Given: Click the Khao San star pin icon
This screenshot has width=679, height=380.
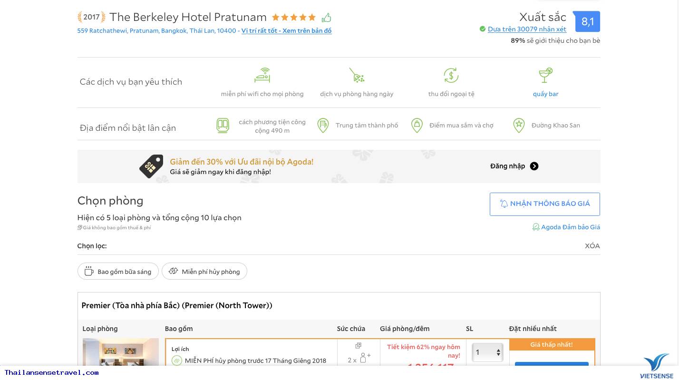Looking at the screenshot, I should 519,126.
